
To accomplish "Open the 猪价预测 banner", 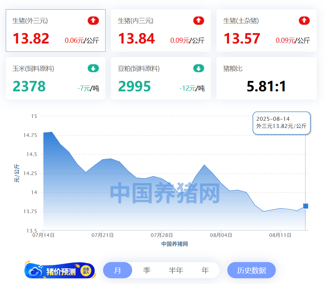I will tap(60, 270).
